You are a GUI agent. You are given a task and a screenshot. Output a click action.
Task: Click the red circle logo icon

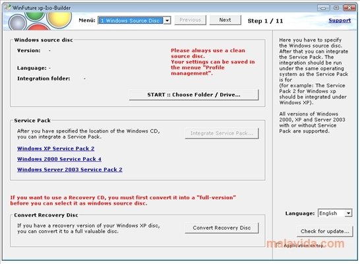(x=38, y=27)
